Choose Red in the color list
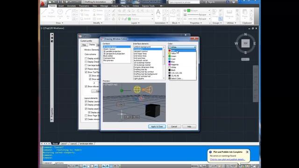 tap(182, 51)
